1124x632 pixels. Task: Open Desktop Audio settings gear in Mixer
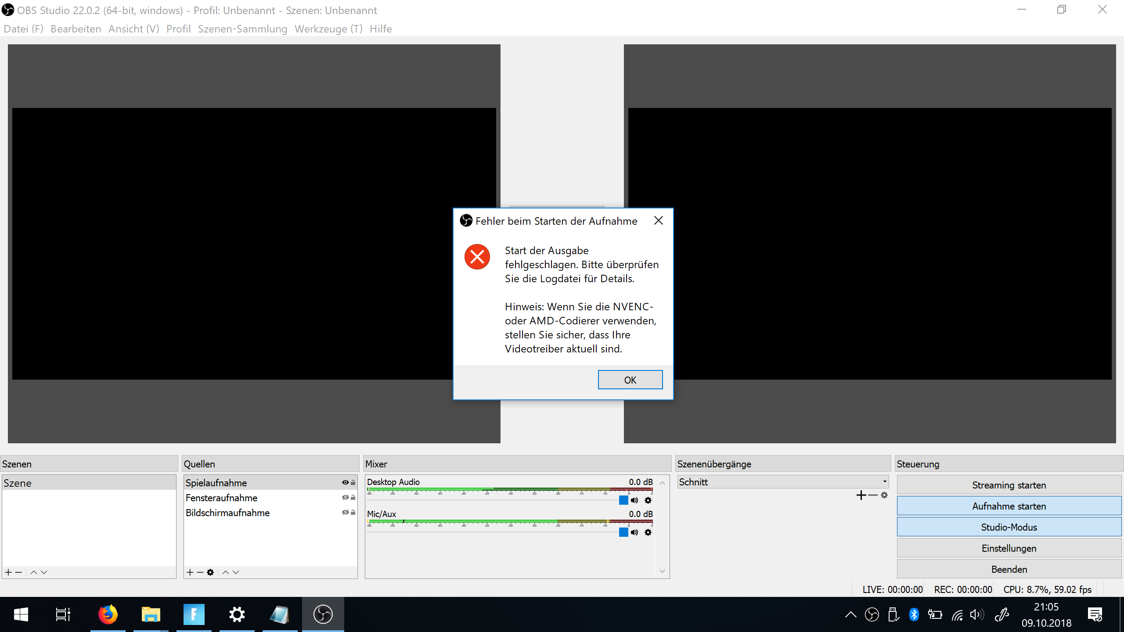pos(648,500)
